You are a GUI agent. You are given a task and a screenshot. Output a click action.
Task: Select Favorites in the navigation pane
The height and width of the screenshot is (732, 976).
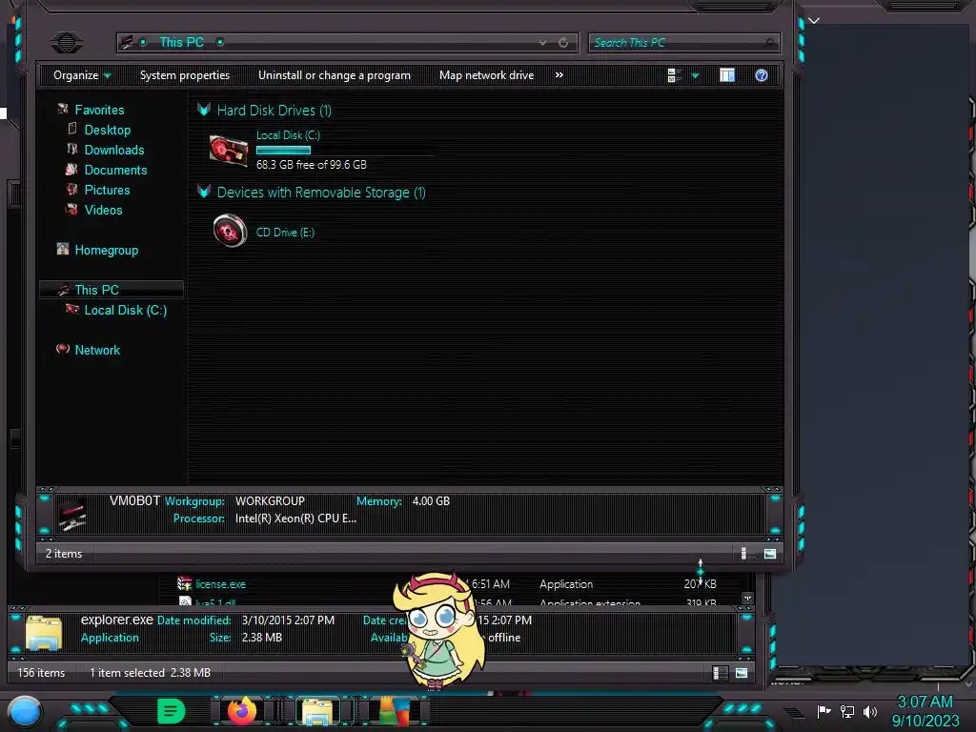pyautogui.click(x=99, y=110)
